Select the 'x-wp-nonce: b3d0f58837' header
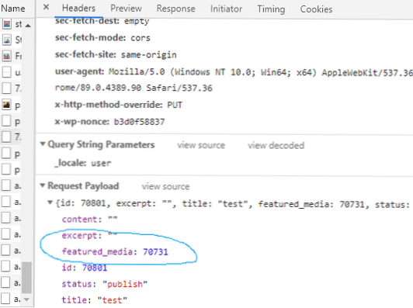 point(109,122)
